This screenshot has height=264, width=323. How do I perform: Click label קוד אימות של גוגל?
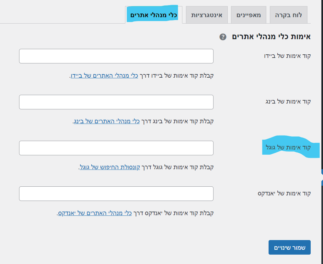[288, 148]
